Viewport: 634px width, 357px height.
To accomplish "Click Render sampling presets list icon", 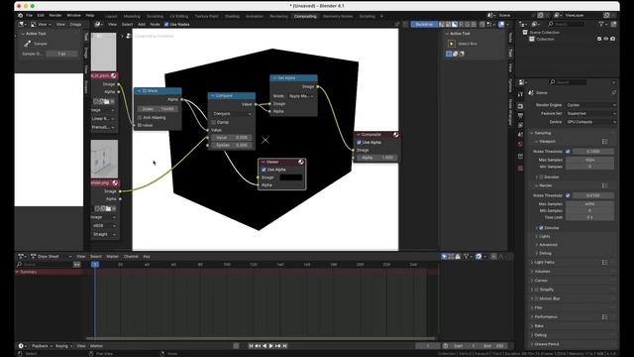I will [x=604, y=185].
